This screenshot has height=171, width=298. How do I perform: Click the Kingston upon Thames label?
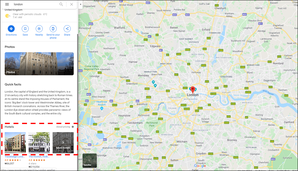click(144, 137)
